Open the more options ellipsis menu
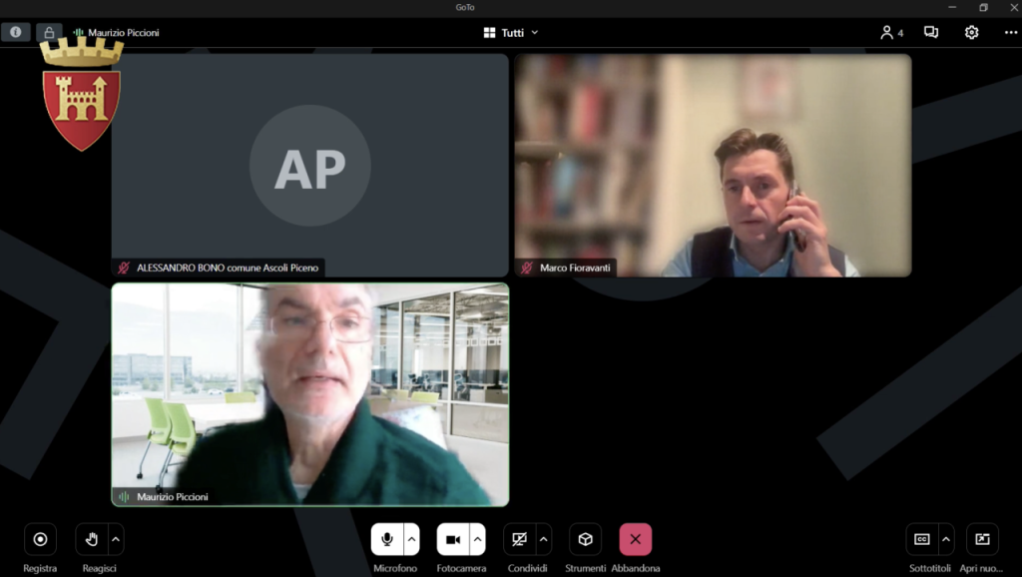1022x577 pixels. click(x=1010, y=32)
